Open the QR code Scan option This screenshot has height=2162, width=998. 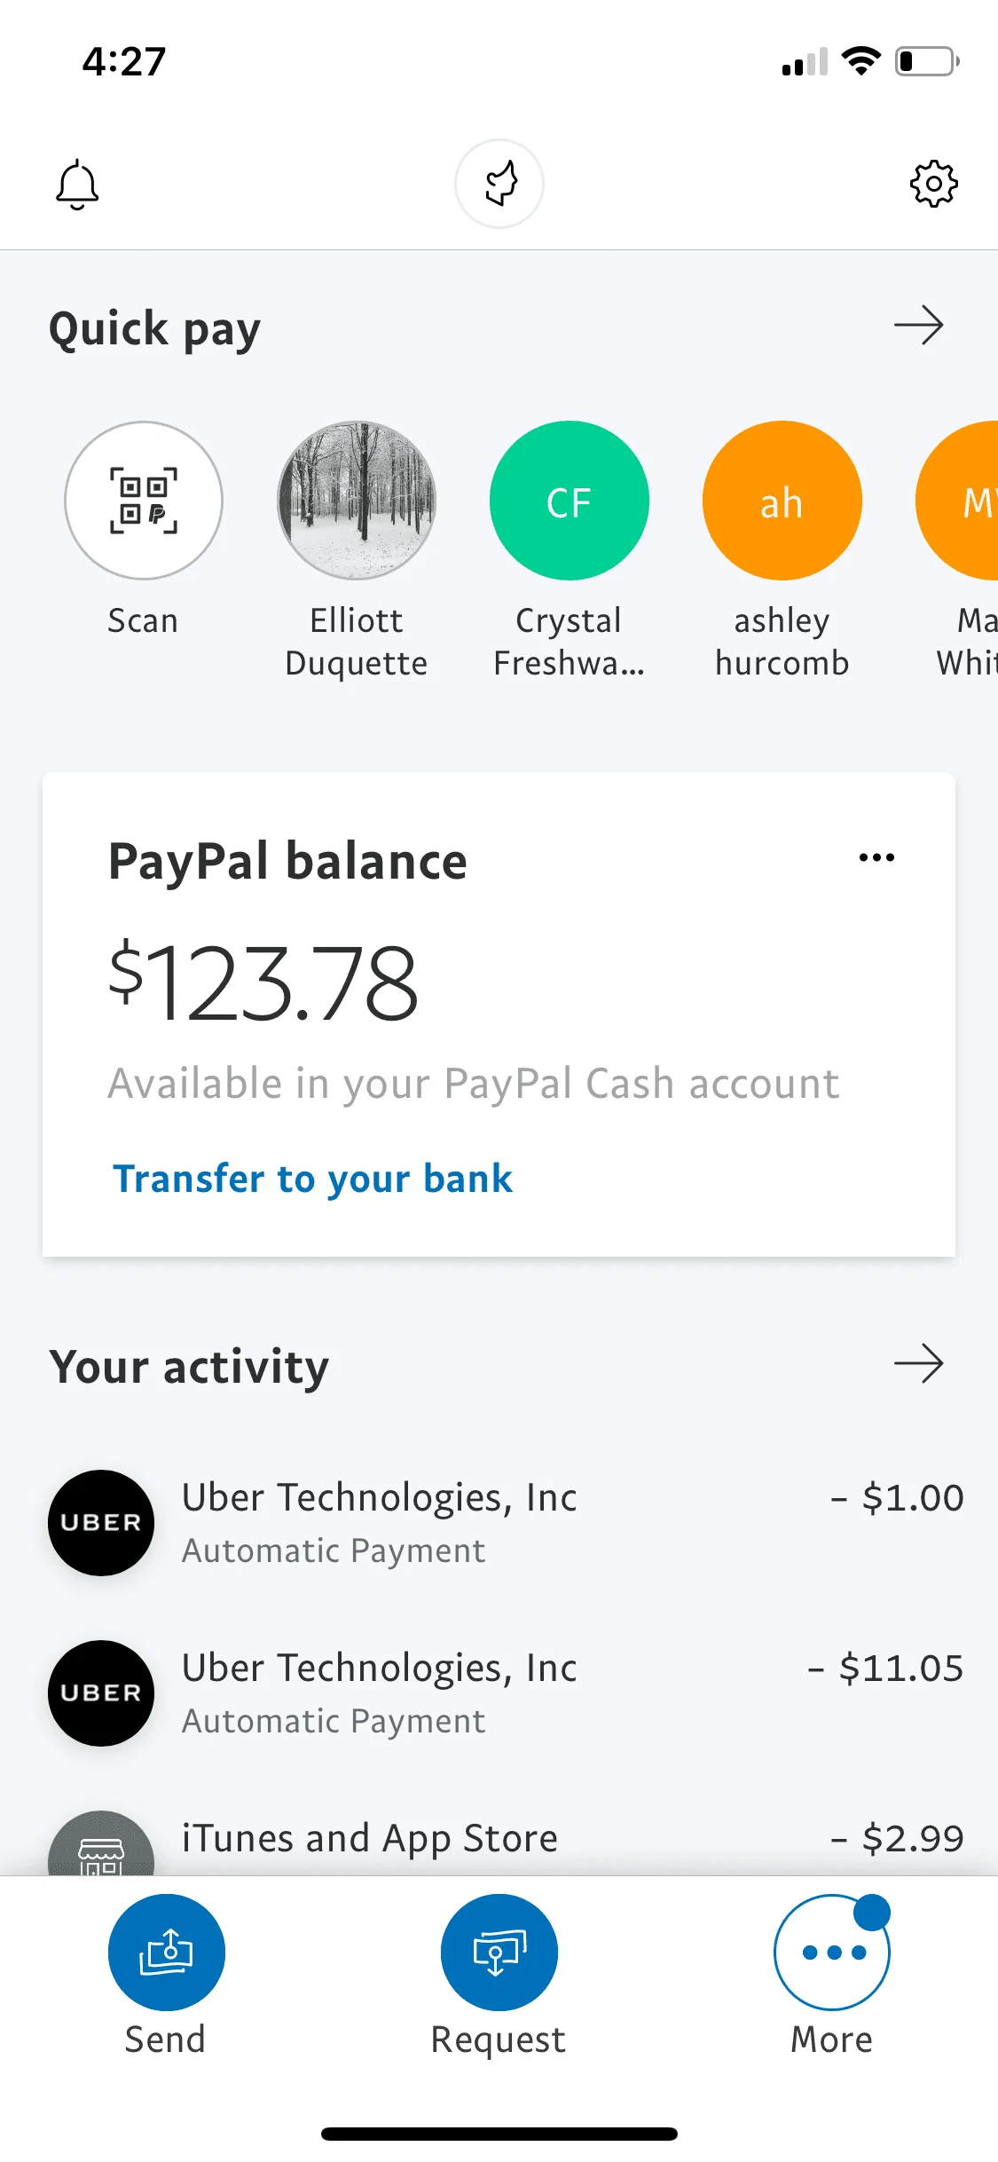[144, 501]
